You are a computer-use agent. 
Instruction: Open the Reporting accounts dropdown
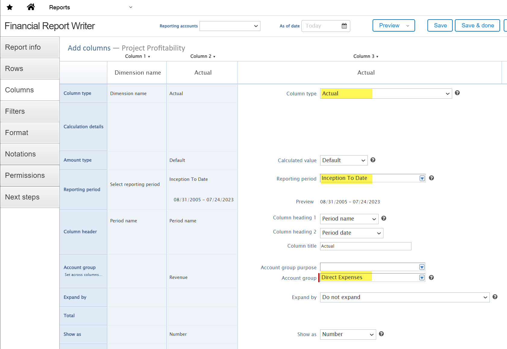click(230, 26)
